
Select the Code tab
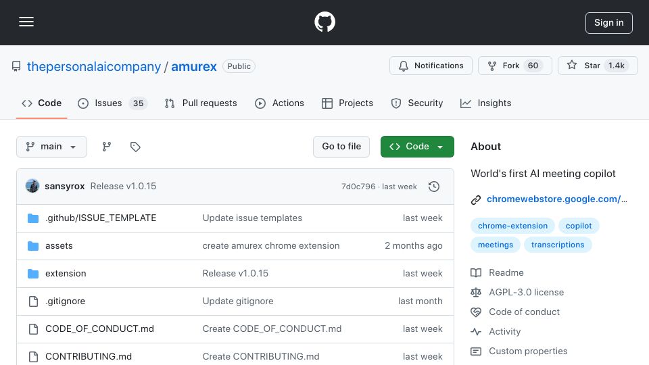pos(41,103)
